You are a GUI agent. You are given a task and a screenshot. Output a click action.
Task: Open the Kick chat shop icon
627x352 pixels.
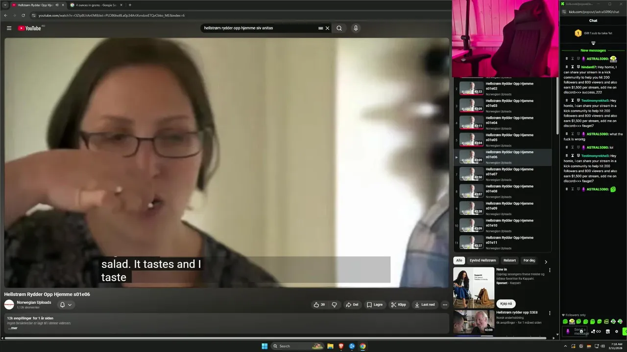click(607, 331)
